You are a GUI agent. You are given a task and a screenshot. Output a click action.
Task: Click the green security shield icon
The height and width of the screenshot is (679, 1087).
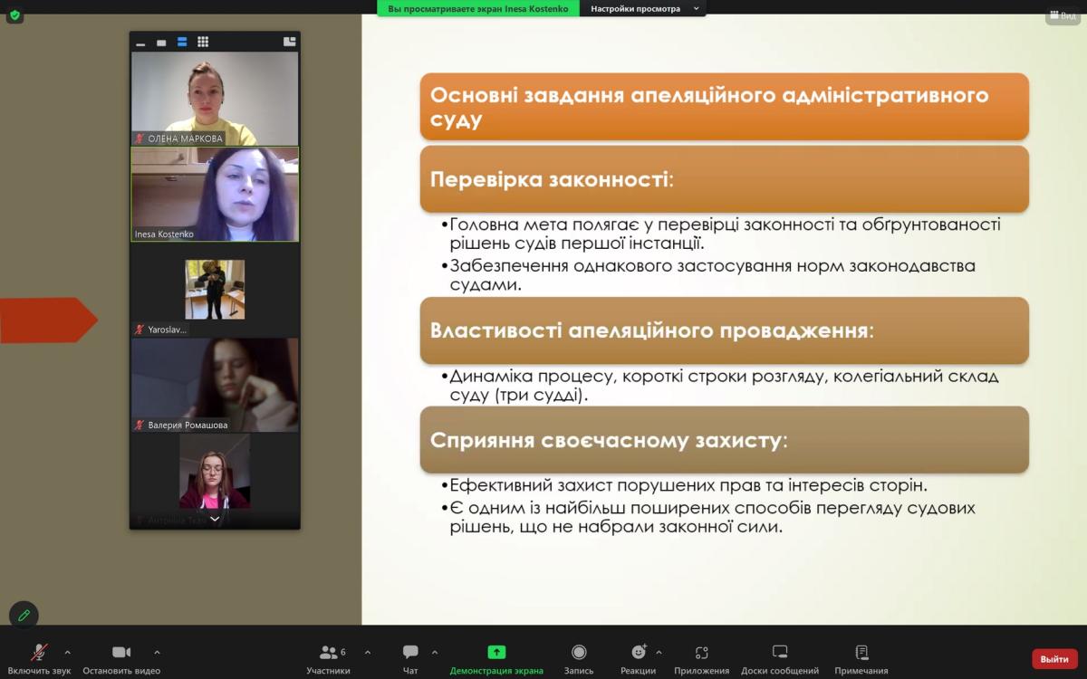14,15
